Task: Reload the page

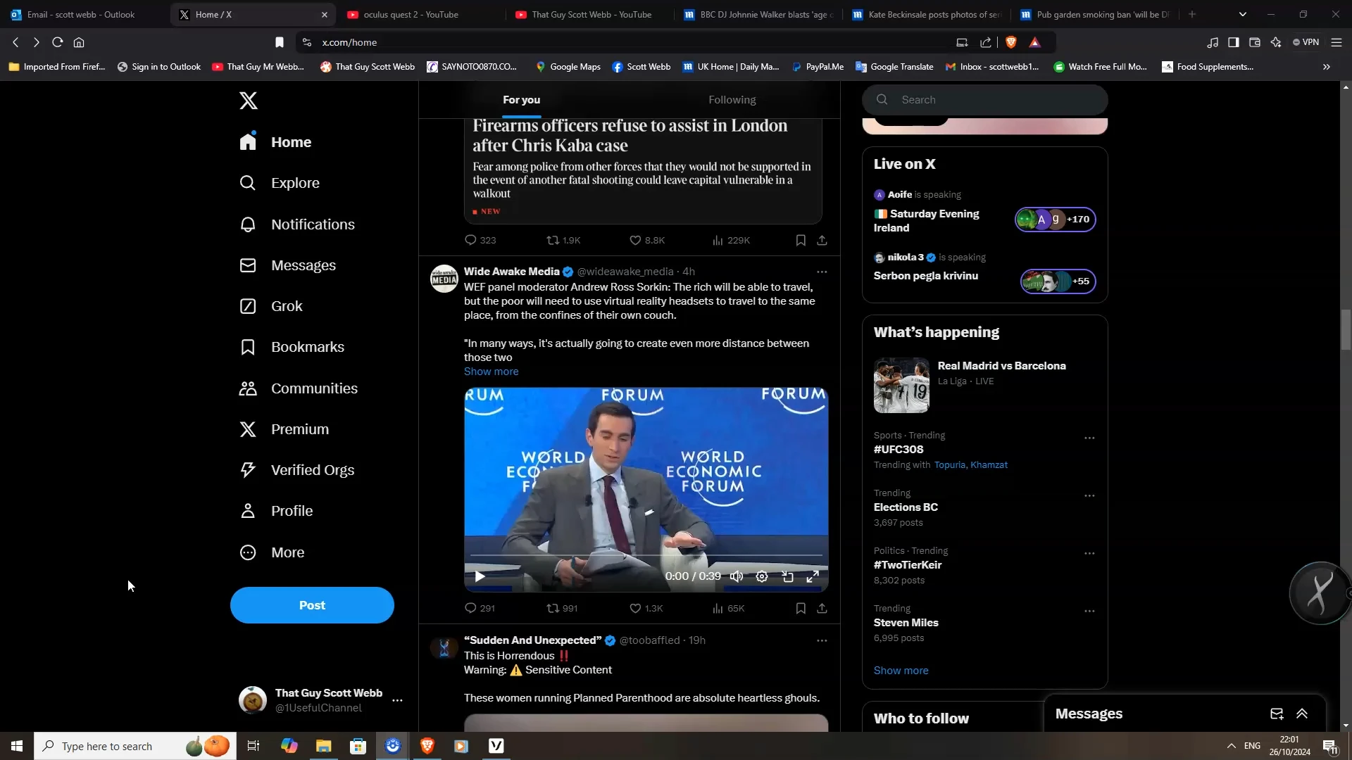Action: (58, 42)
